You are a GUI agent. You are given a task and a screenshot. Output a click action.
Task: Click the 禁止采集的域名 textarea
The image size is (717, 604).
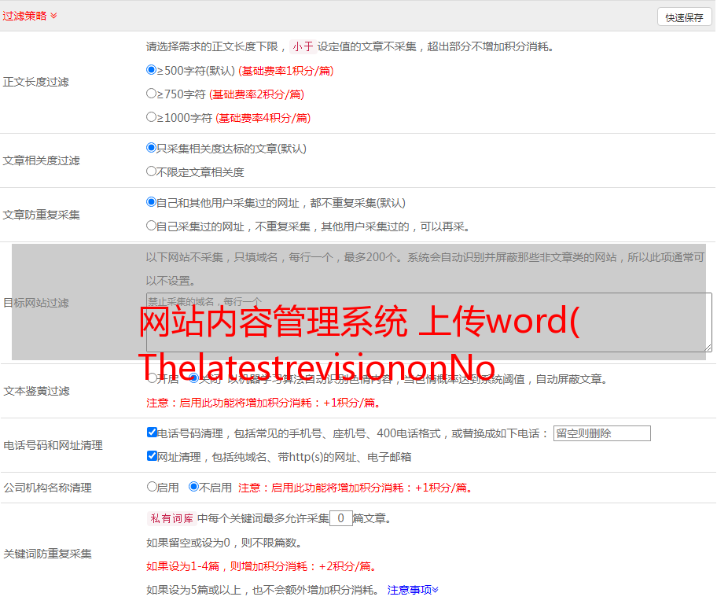[429, 322]
